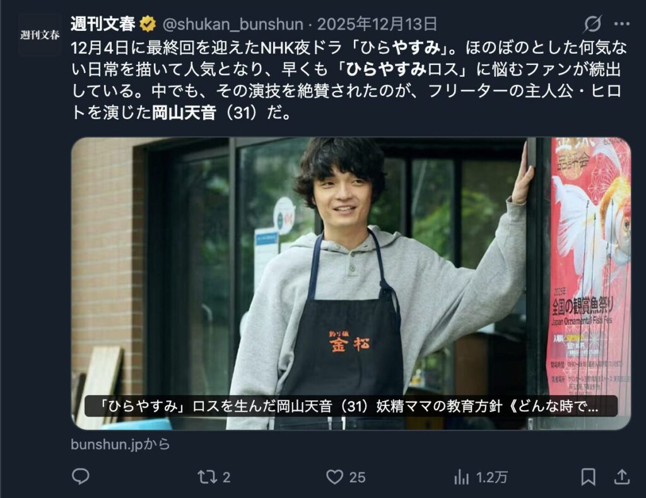Open the article preview image card

tap(351, 284)
